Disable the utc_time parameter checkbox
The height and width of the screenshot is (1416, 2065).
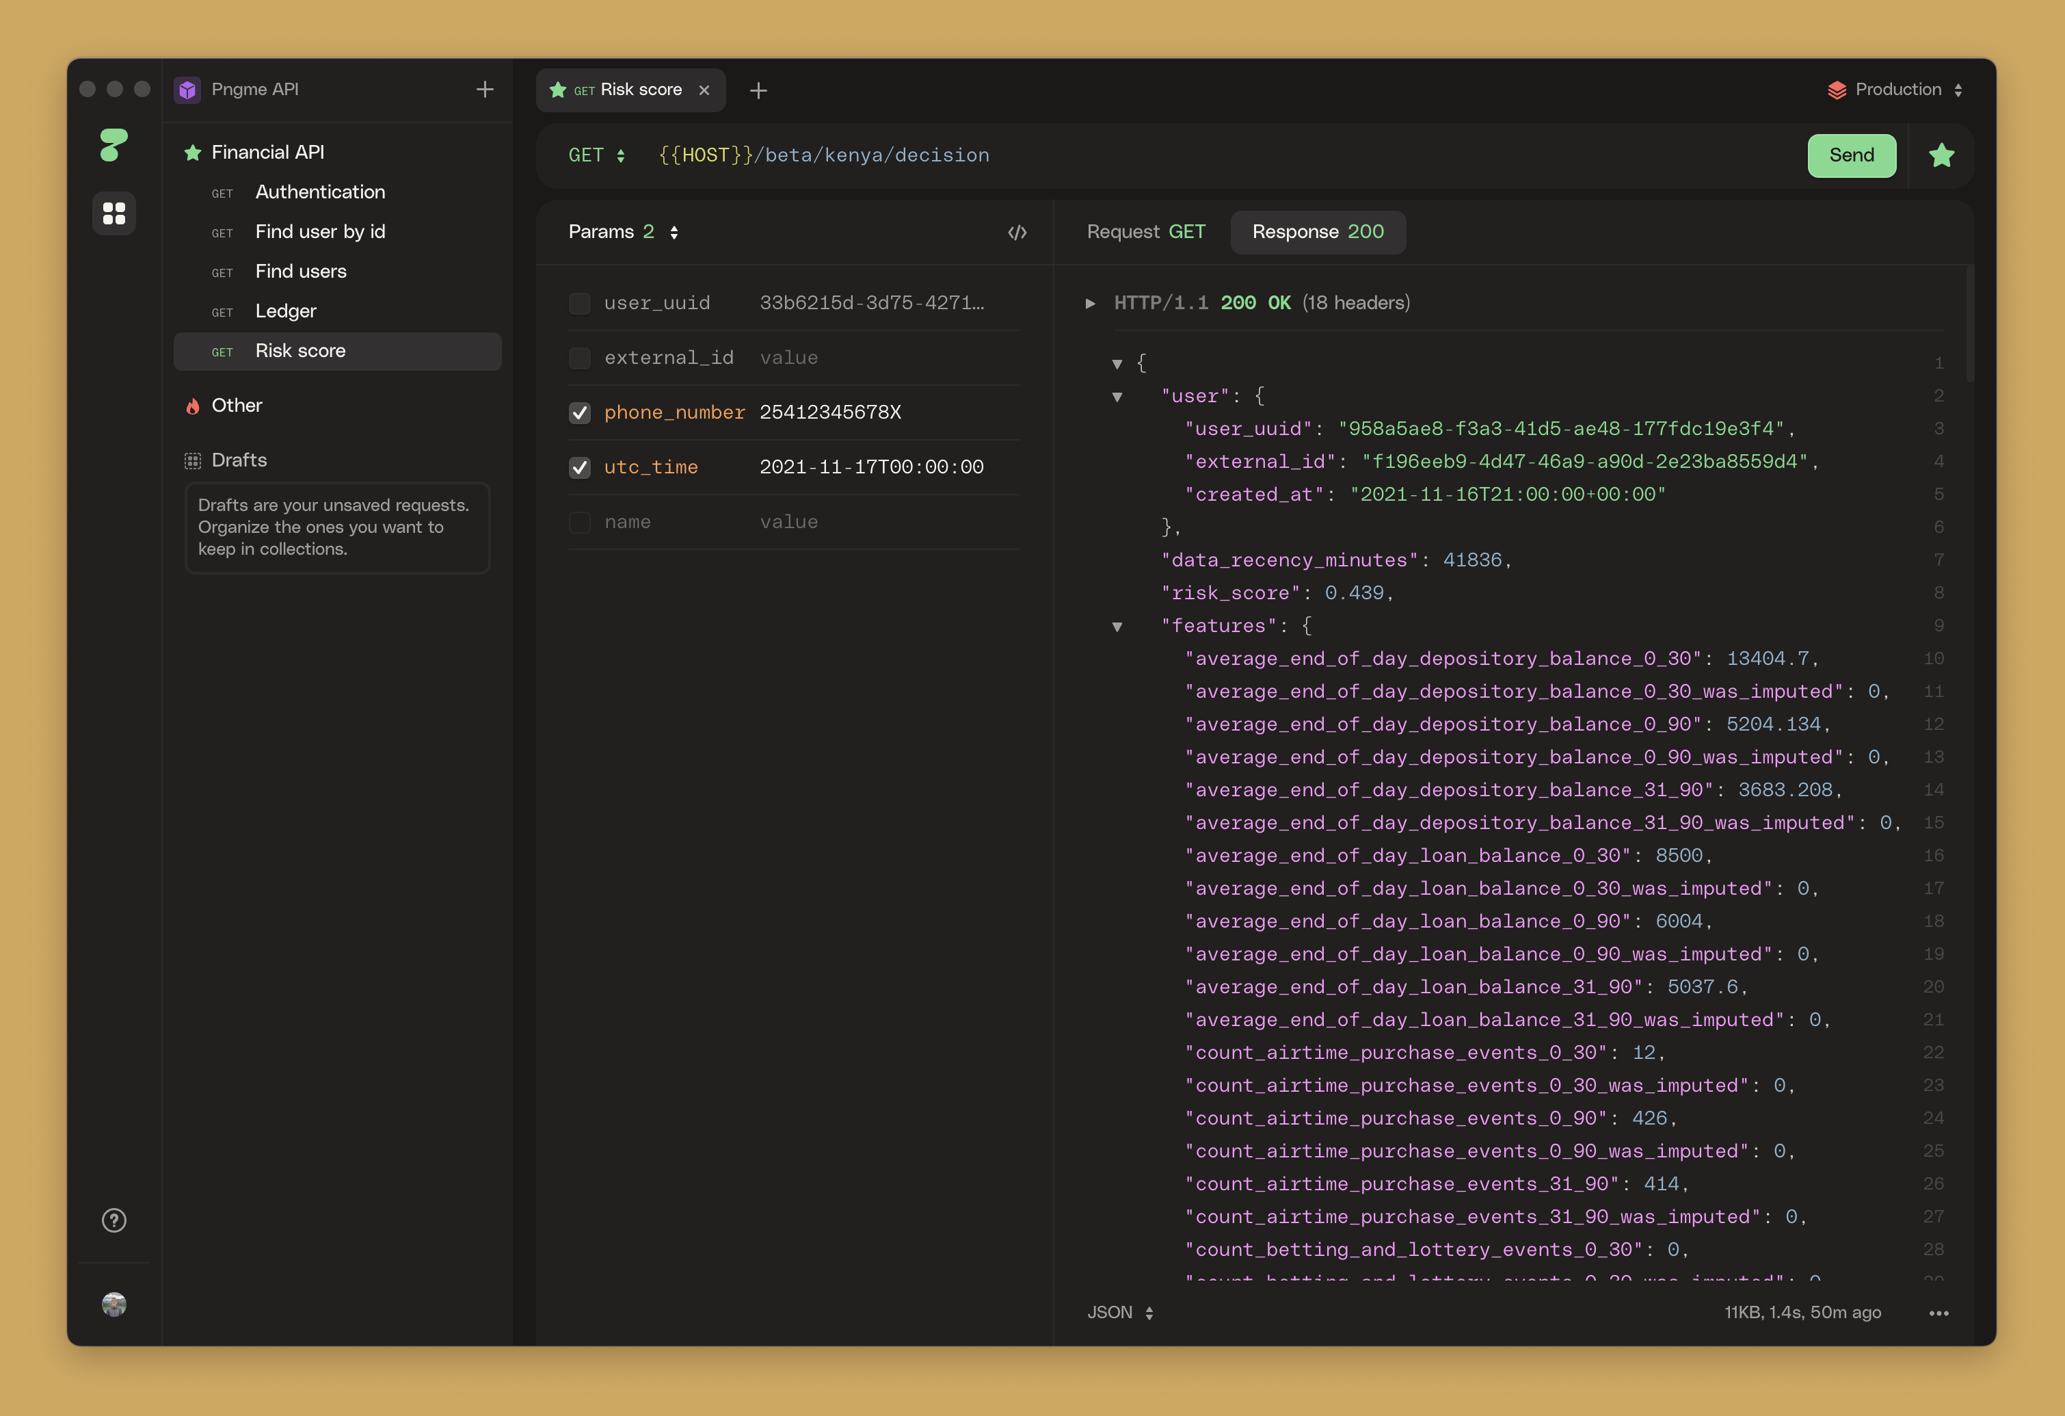579,468
